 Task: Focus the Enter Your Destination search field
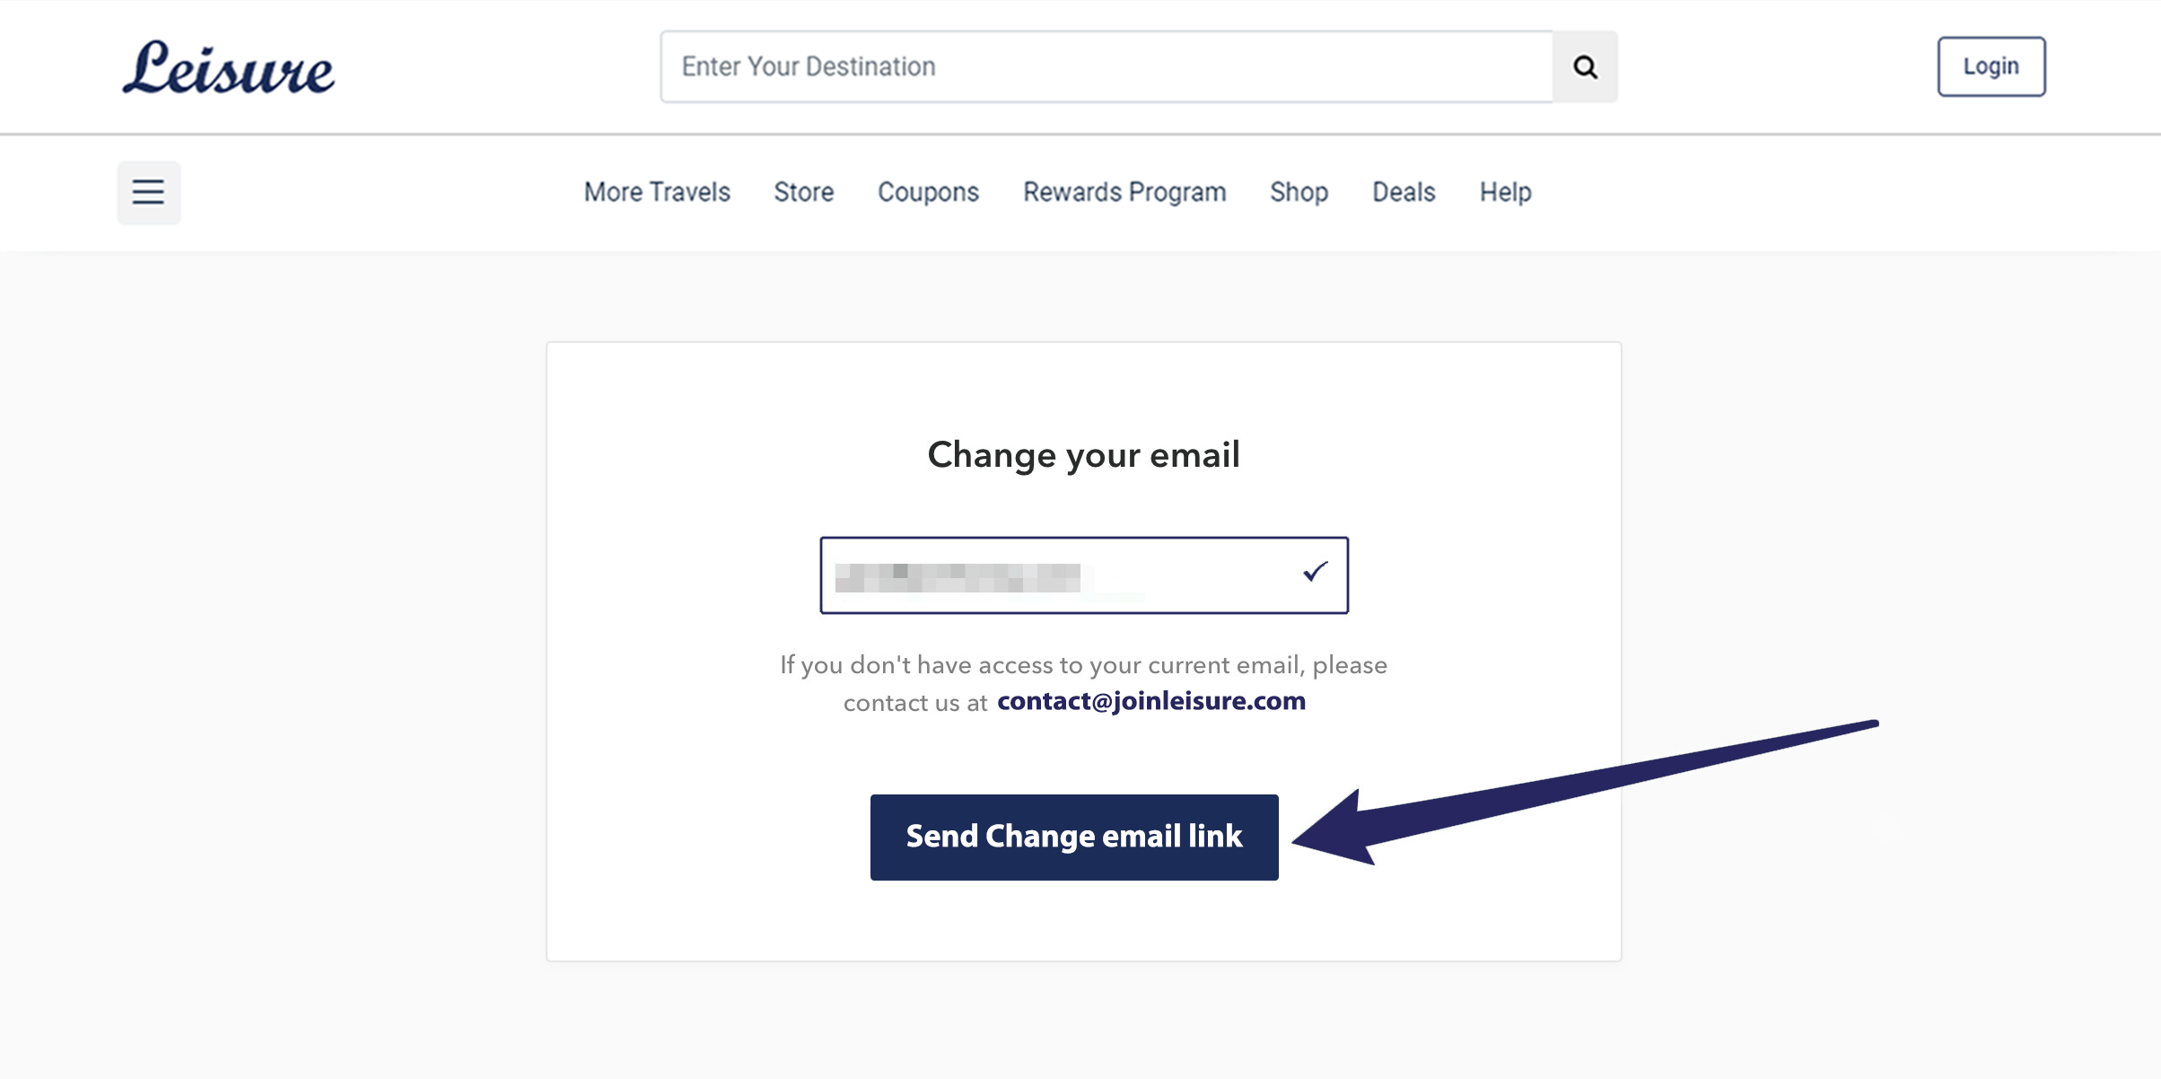coord(1107,66)
